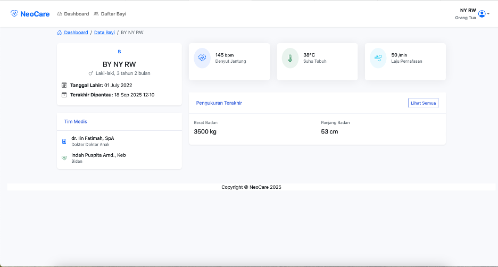Open the Dashboard menu in navbar
This screenshot has height=267, width=498.
(x=73, y=14)
